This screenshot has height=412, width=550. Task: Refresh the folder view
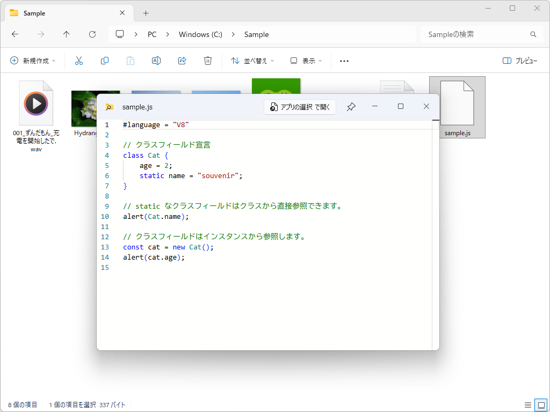pyautogui.click(x=92, y=34)
